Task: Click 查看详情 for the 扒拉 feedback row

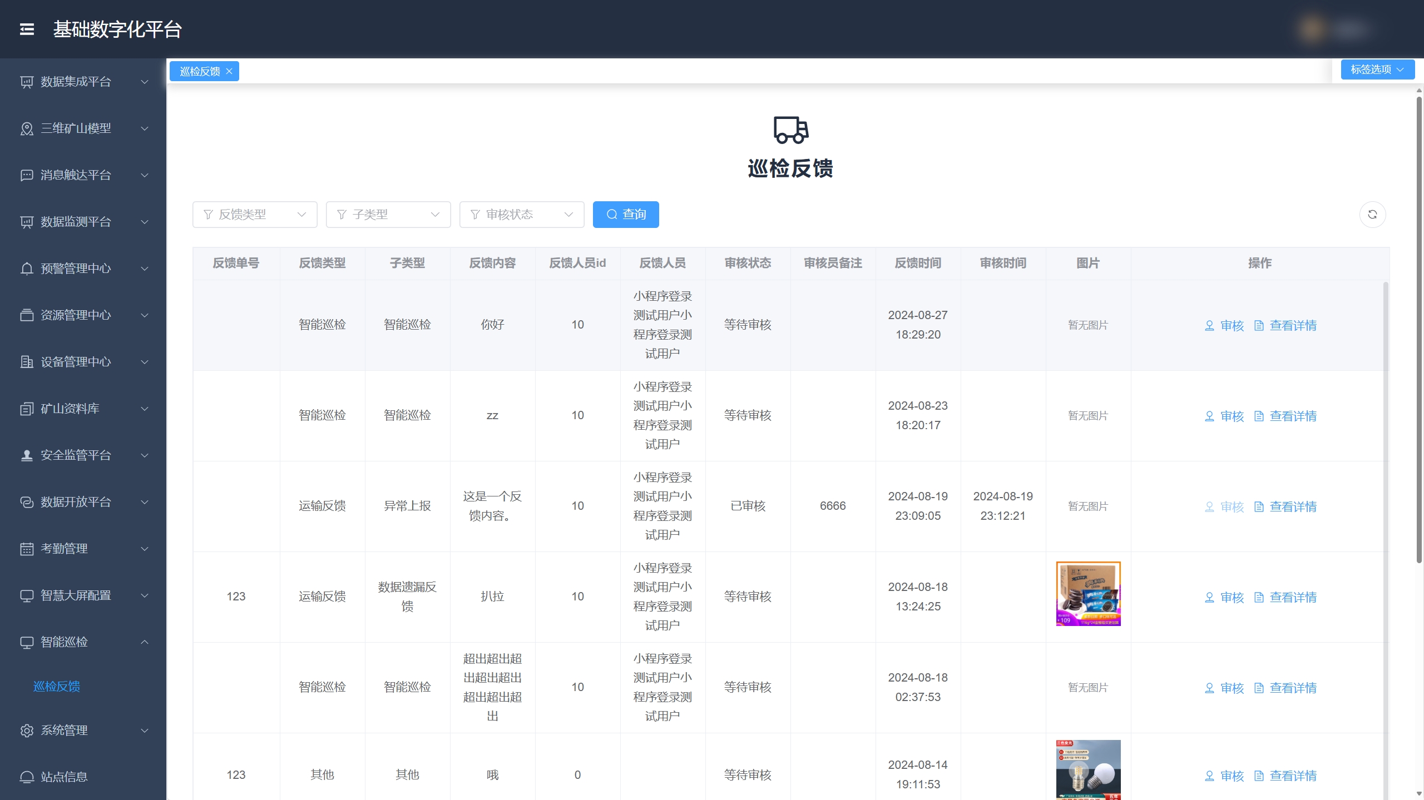Action: tap(1285, 598)
